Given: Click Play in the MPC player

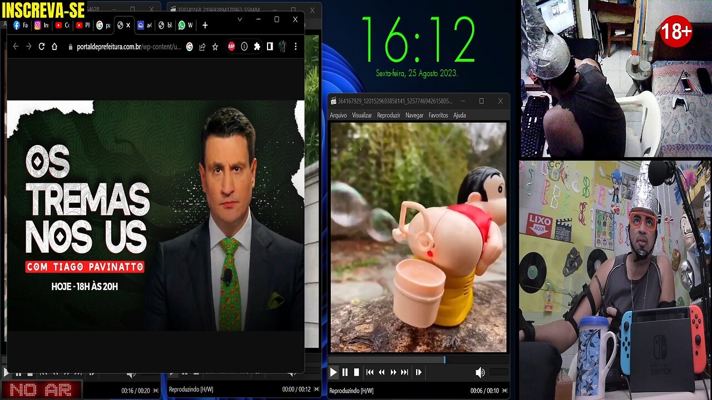Looking at the screenshot, I should pos(333,372).
